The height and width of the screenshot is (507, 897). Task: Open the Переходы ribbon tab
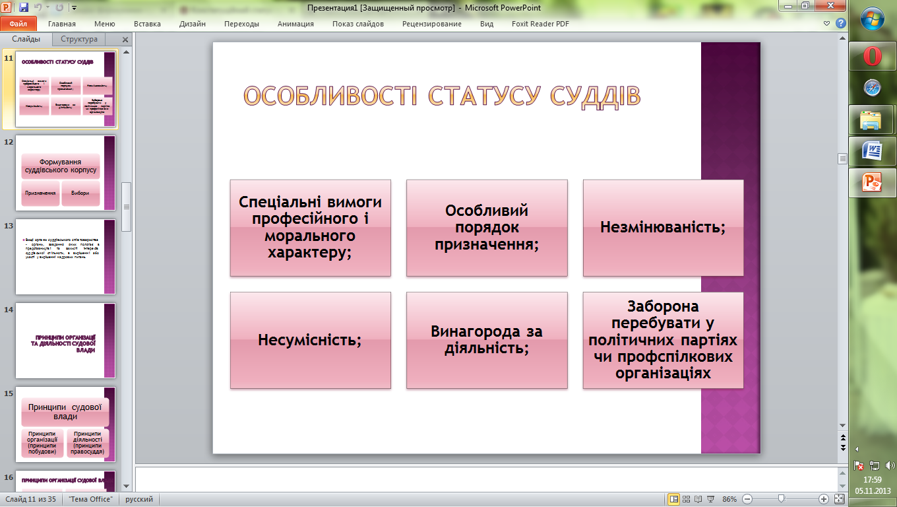(241, 24)
